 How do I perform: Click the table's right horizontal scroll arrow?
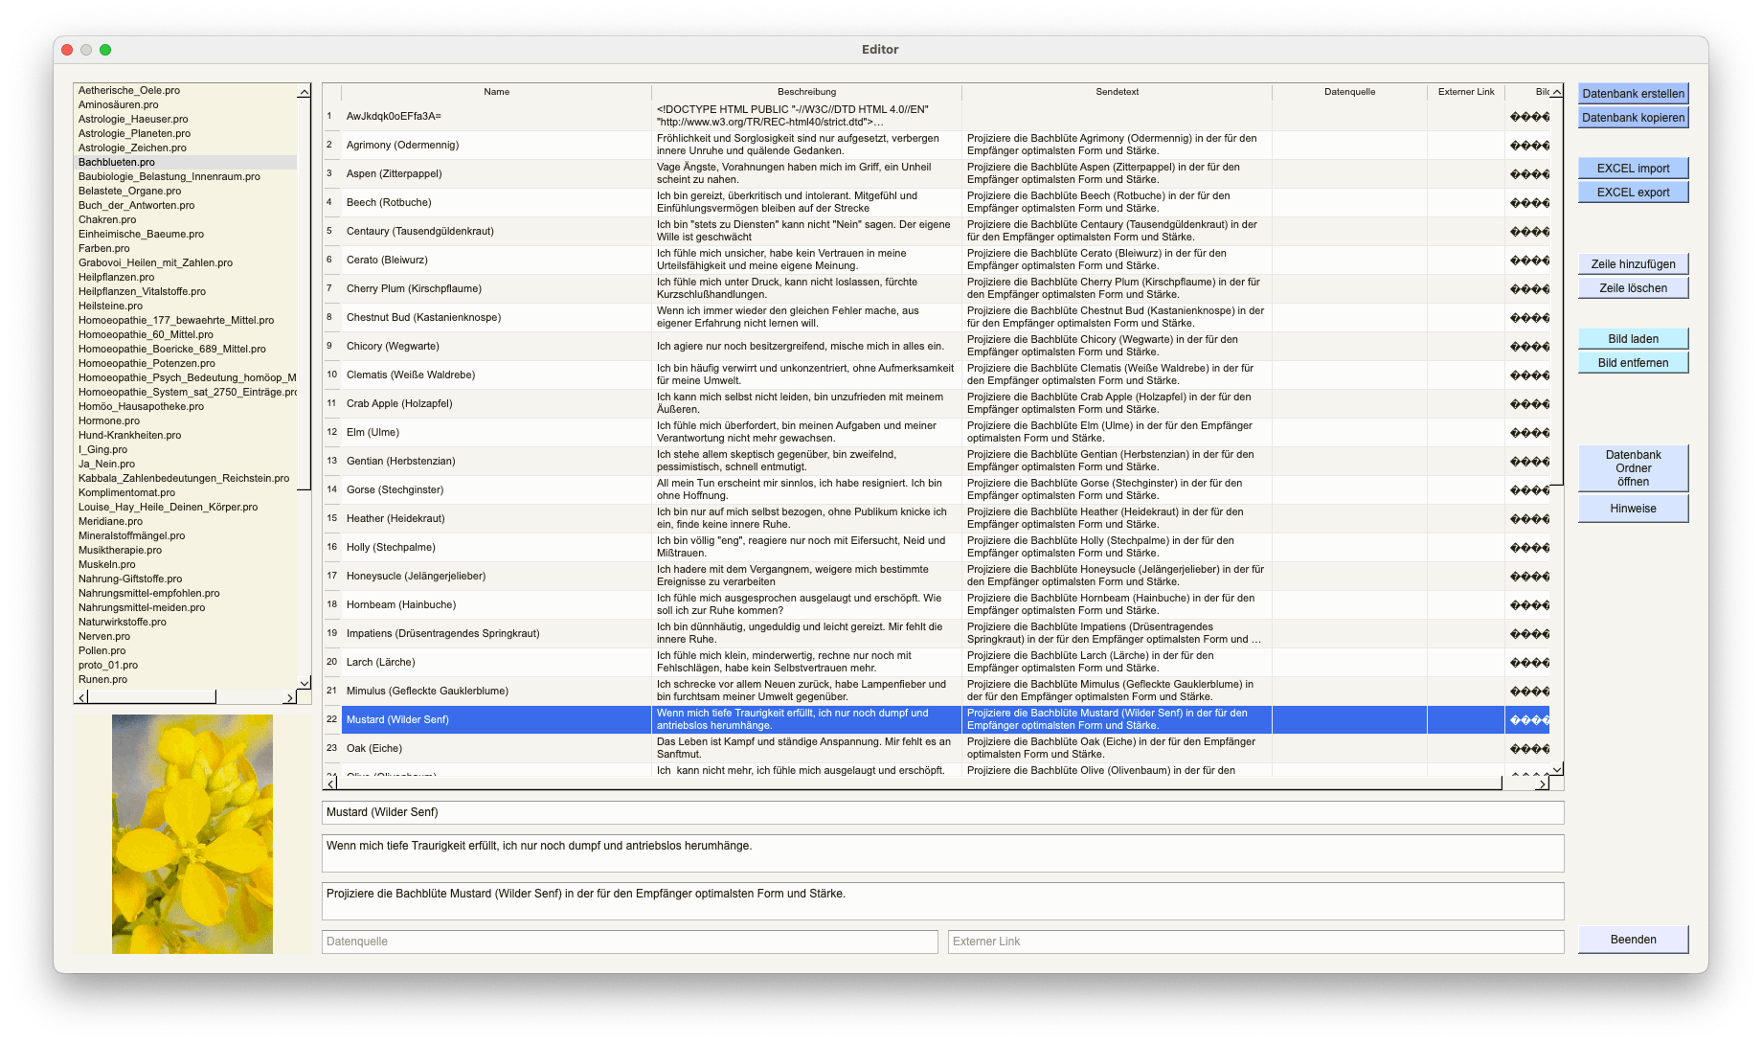click(x=1542, y=783)
